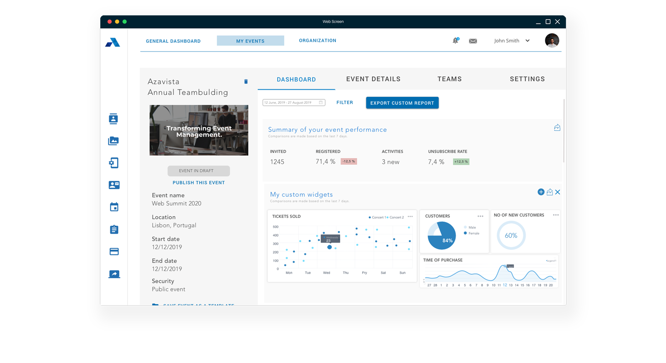Screen dimensions: 666x363
Task: Click the 84% customers pie chart
Action: pos(442,235)
